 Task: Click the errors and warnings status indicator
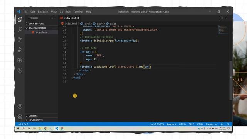(x=23, y=124)
